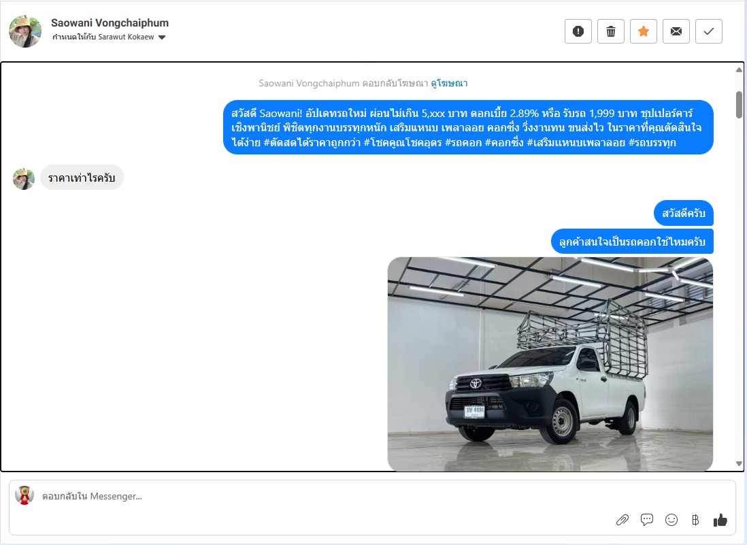Open the emoji picker smiley icon
This screenshot has width=747, height=545.
[671, 520]
